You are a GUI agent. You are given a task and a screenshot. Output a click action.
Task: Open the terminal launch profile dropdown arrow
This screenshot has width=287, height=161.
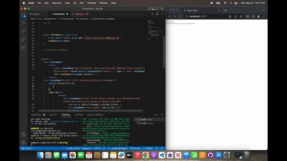click(158, 115)
